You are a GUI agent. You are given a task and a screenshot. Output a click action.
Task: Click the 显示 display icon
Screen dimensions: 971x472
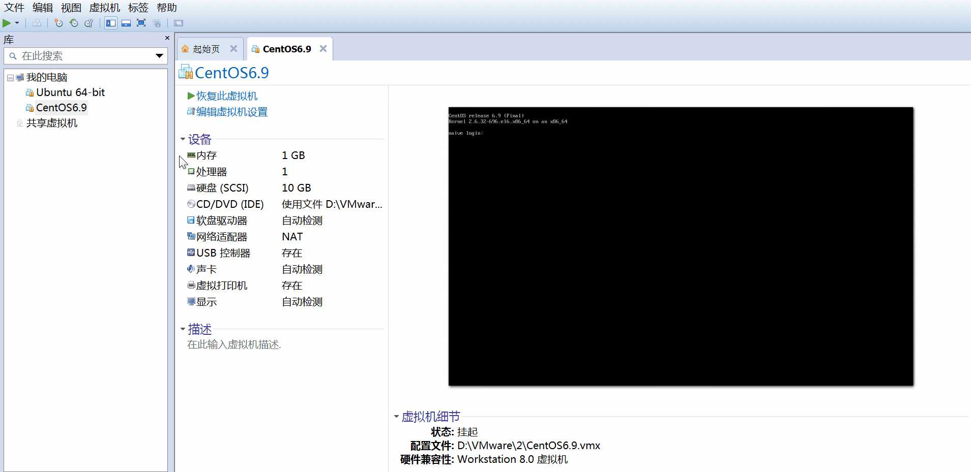[191, 301]
